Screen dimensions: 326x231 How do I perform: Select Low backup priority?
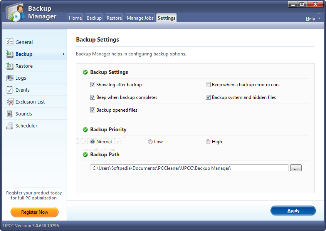(150, 142)
